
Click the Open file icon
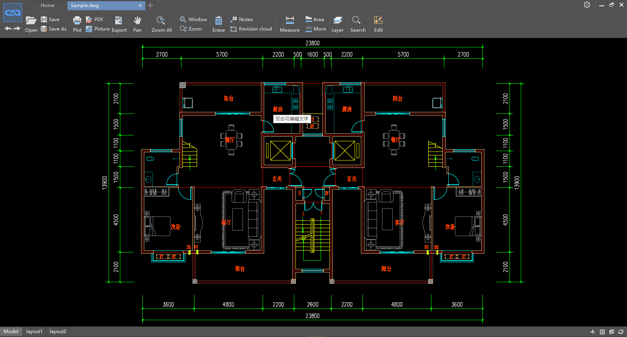point(31,21)
